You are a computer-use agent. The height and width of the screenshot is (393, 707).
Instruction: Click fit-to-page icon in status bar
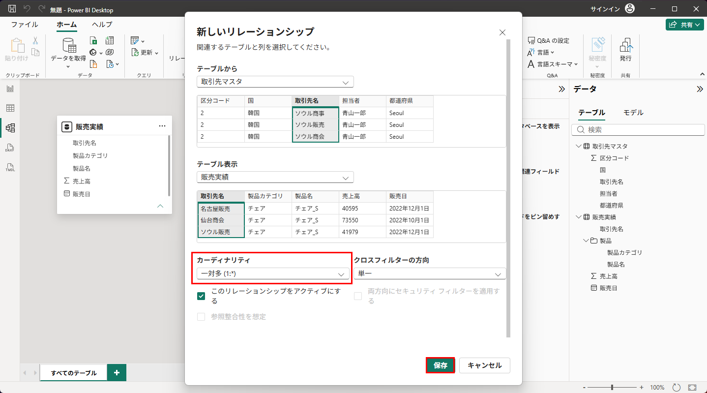pos(692,388)
